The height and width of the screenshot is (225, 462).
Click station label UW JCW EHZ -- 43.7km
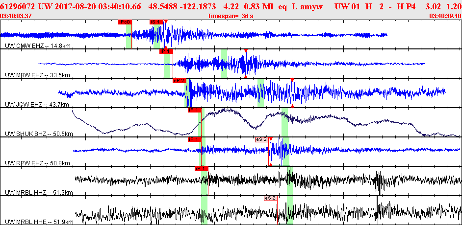pos(37,105)
